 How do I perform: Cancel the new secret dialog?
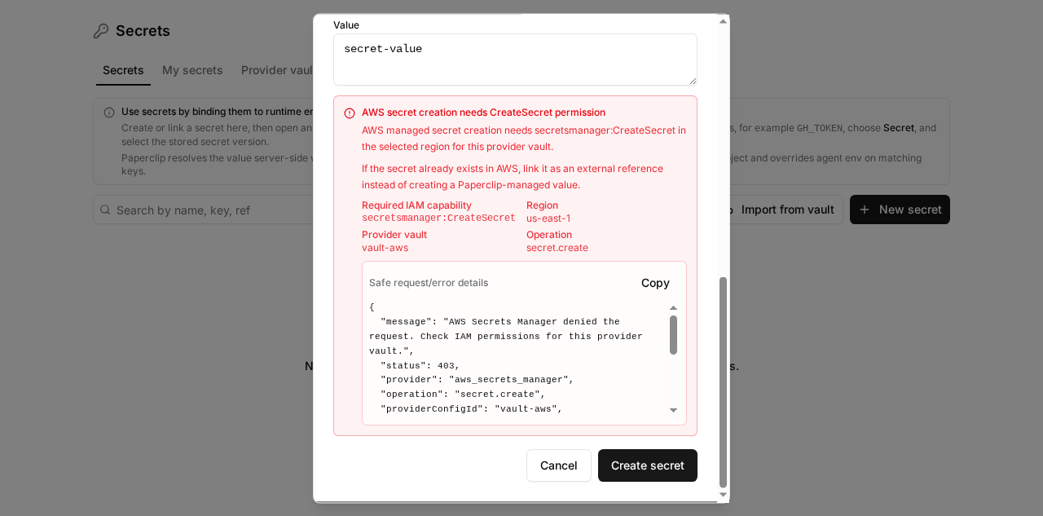point(559,465)
